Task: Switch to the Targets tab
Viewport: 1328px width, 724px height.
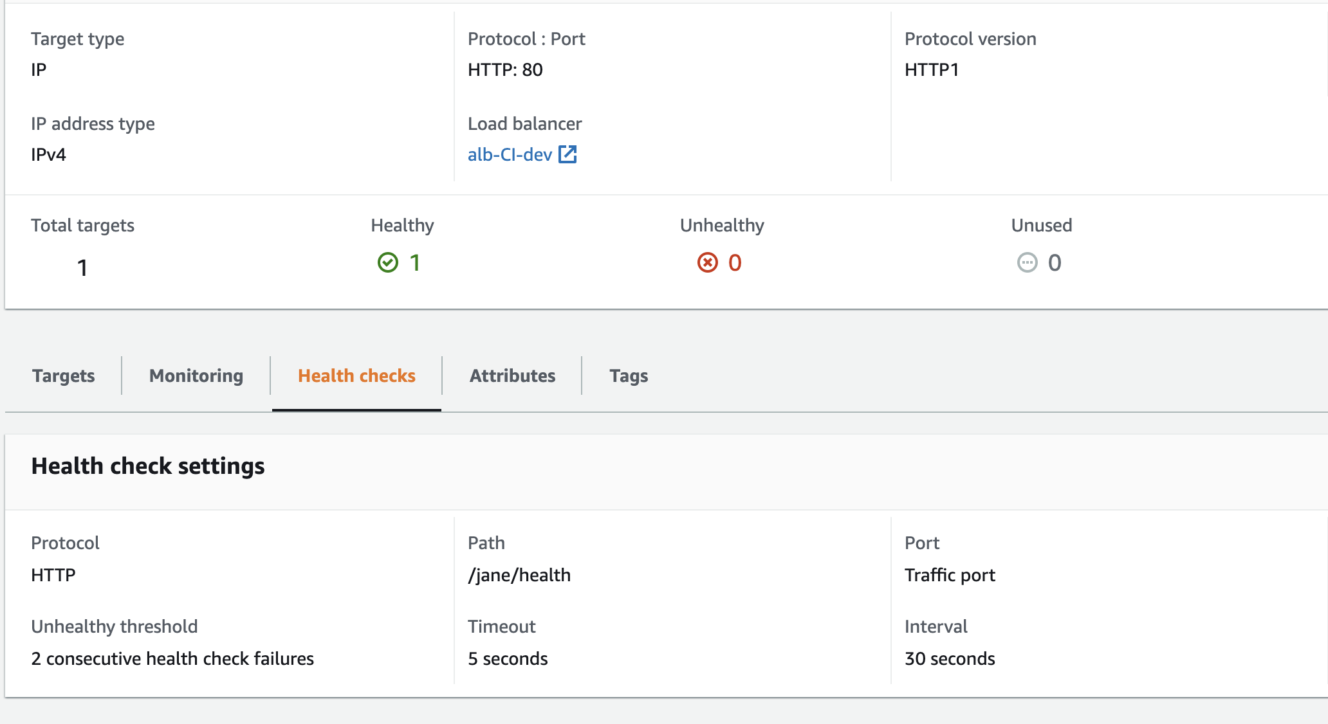Action: click(63, 376)
